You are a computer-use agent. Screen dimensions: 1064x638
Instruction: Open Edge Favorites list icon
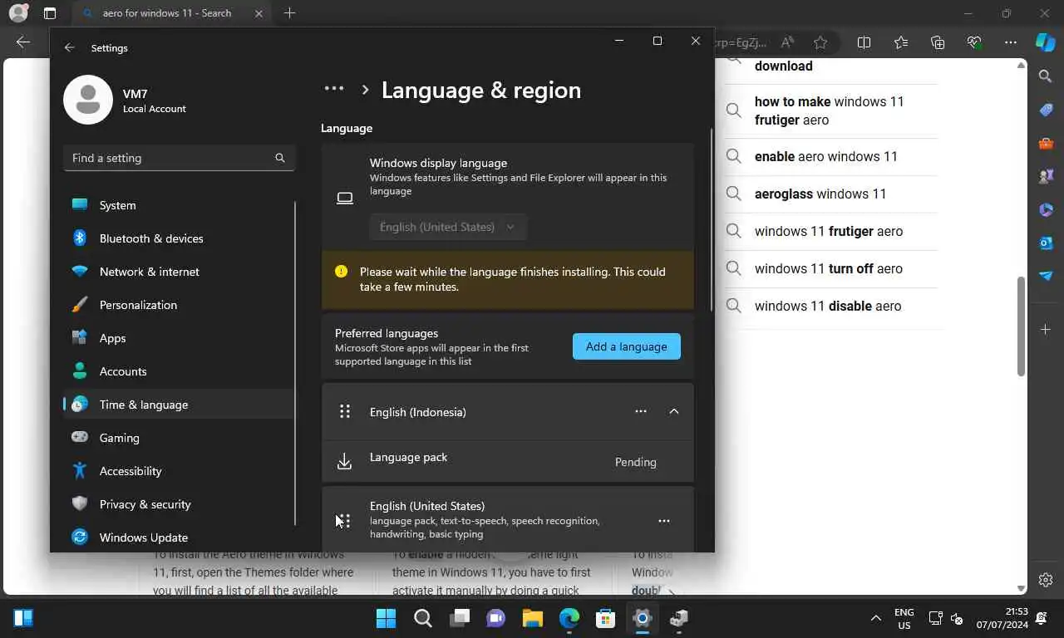coord(901,42)
